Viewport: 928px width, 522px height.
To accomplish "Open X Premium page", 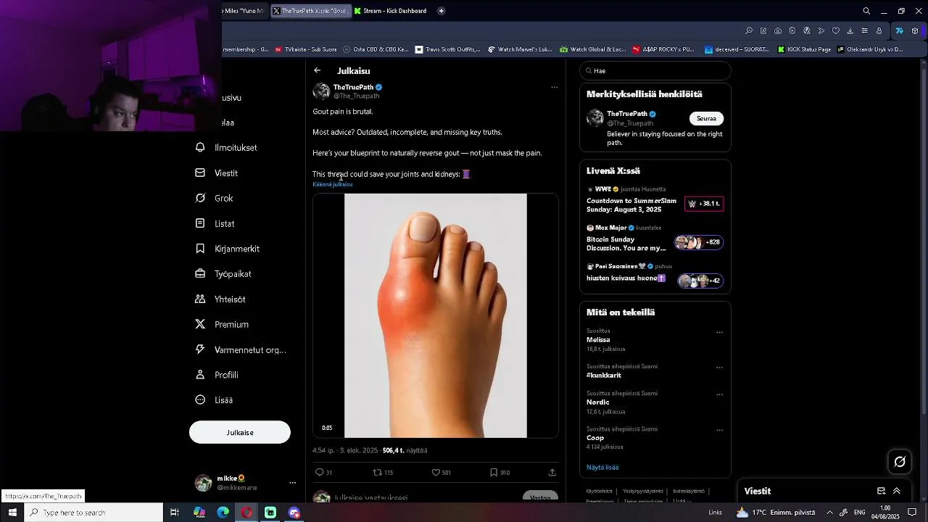I will point(222,325).
